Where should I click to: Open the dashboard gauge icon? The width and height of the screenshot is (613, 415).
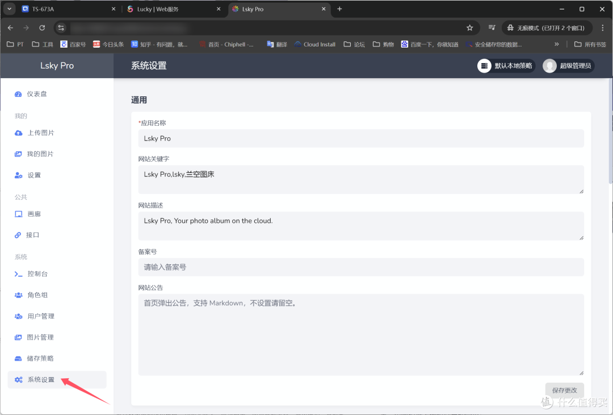pos(18,94)
